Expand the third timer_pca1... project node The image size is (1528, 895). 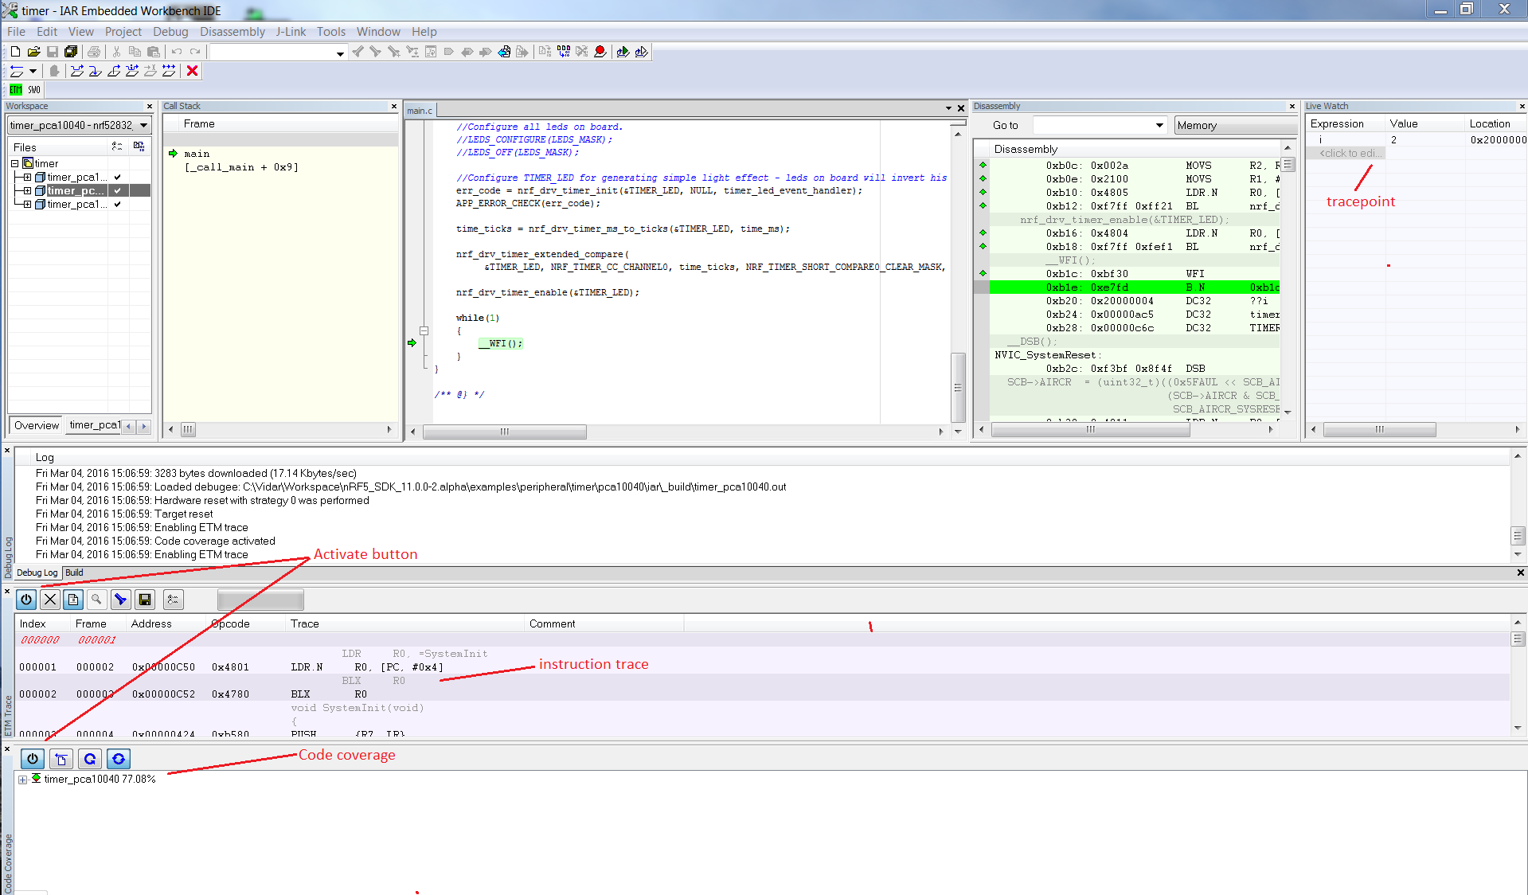tap(27, 205)
